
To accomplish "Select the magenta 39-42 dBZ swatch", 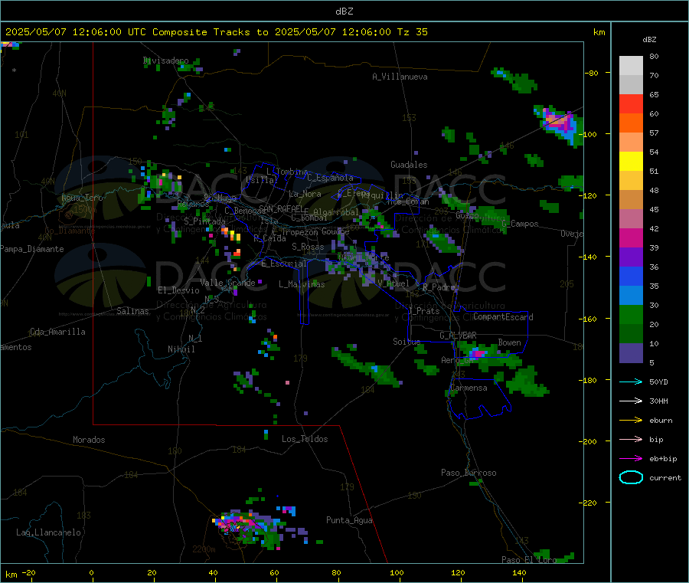I will [631, 237].
